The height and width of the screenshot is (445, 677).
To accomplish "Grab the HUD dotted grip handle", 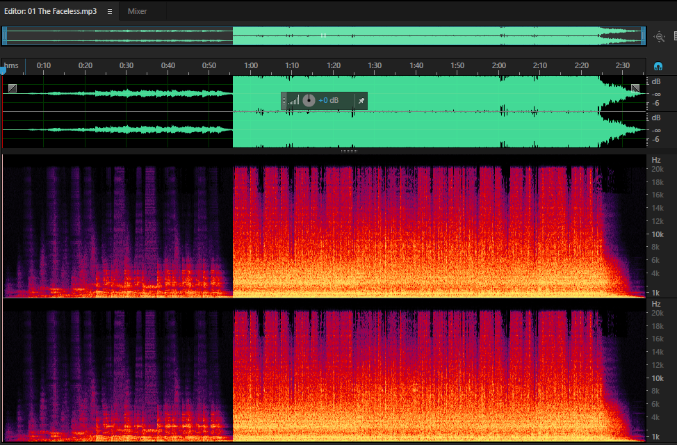I will click(x=284, y=101).
